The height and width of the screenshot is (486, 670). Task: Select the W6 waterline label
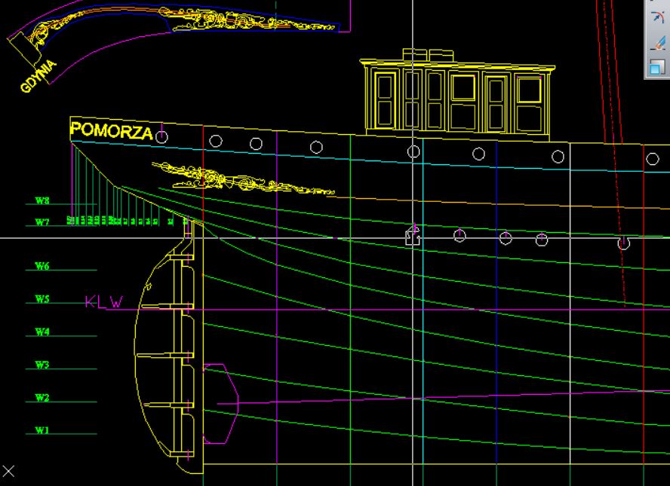pos(41,267)
